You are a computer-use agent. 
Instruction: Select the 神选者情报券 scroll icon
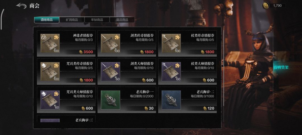50,43
